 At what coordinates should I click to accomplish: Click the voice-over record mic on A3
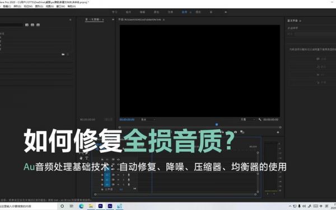pos(129,184)
